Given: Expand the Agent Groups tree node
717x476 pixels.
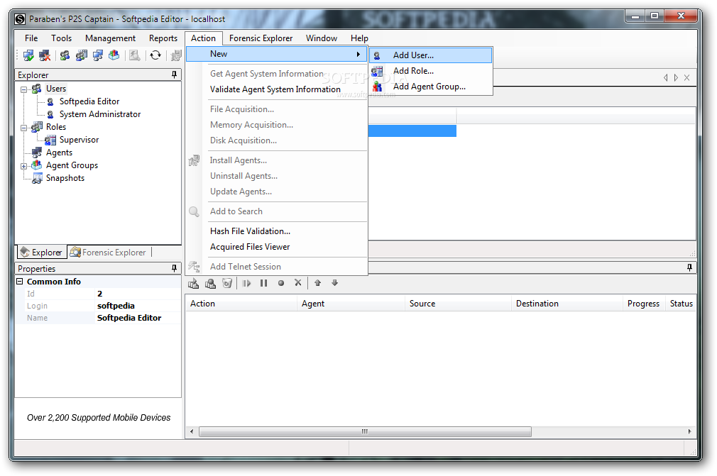Looking at the screenshot, I should [23, 166].
